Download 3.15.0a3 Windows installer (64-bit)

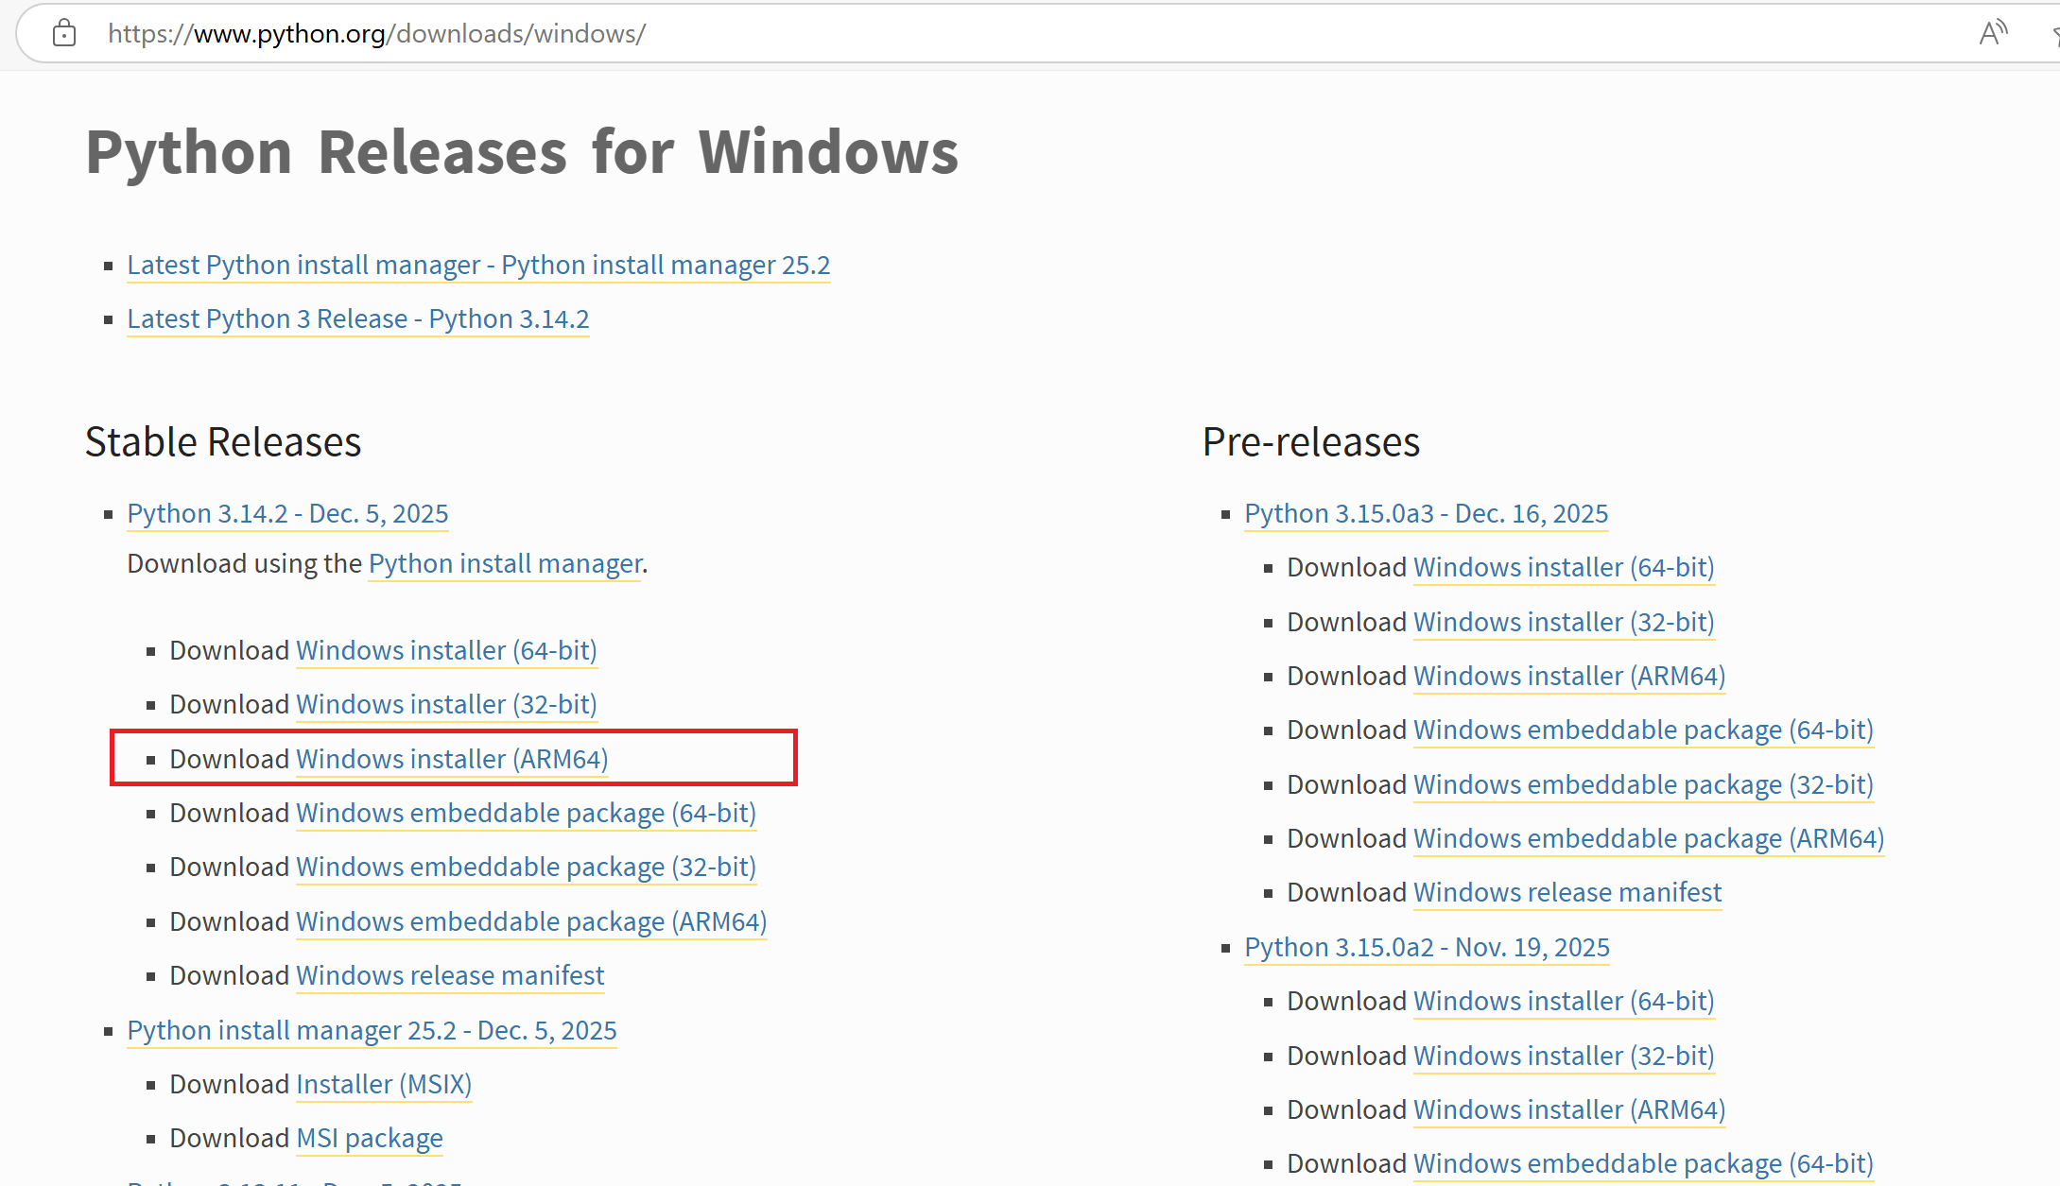click(x=1564, y=567)
